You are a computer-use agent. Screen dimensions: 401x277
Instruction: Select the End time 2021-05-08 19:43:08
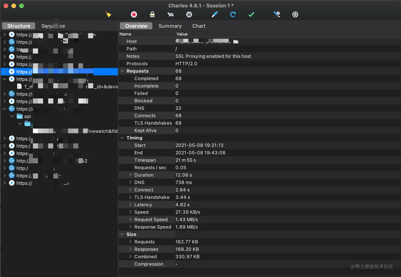coord(200,153)
